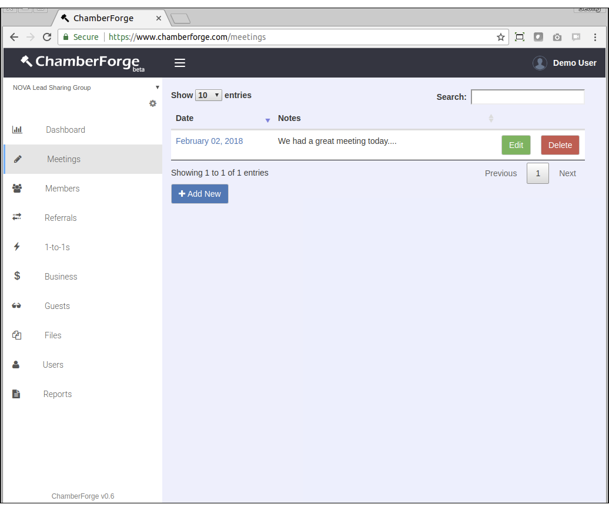Click the Referrals arrows icon
The height and width of the screenshot is (511, 609).
(17, 217)
